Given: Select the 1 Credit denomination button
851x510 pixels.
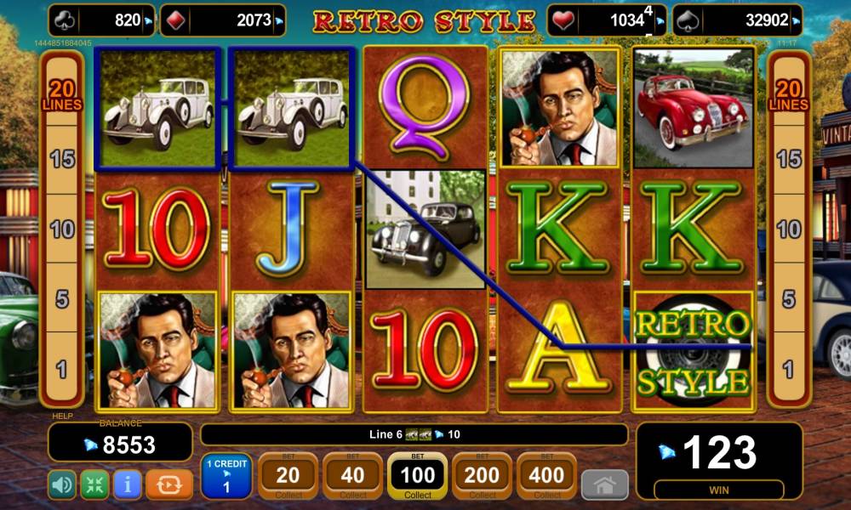Looking at the screenshot, I should 226,475.
